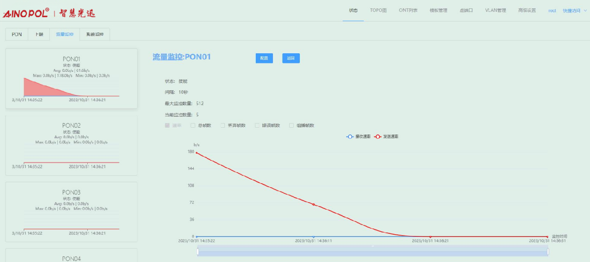Click the blue 配置 button
The image size is (590, 262).
(264, 58)
